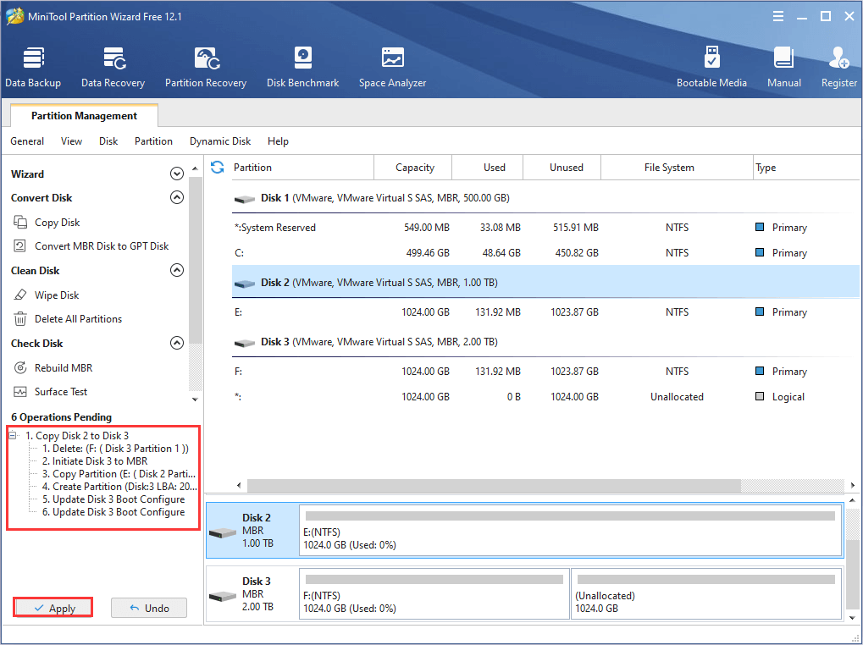The width and height of the screenshot is (863, 645).
Task: Click Disk 1 drive icon in list
Action: [245, 199]
